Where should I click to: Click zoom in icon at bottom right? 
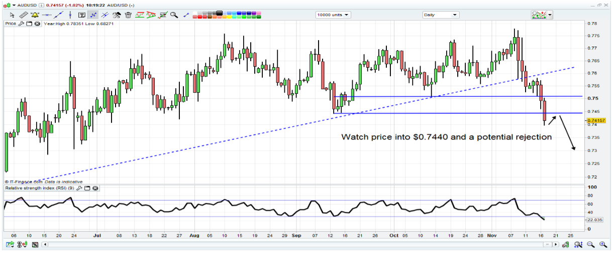602,244
